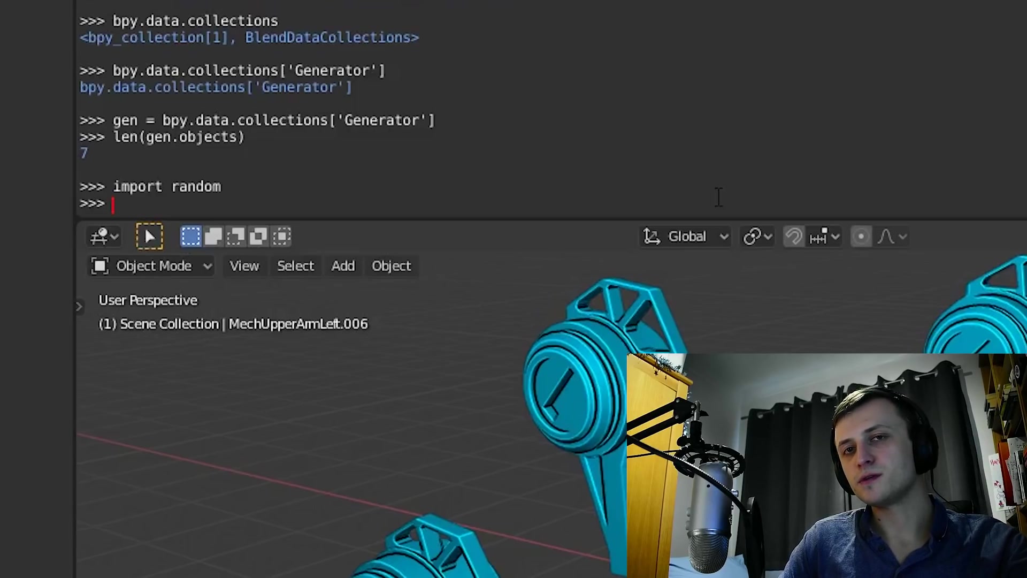Open the editor type dropdown
Image resolution: width=1027 pixels, height=578 pixels.
[104, 237]
